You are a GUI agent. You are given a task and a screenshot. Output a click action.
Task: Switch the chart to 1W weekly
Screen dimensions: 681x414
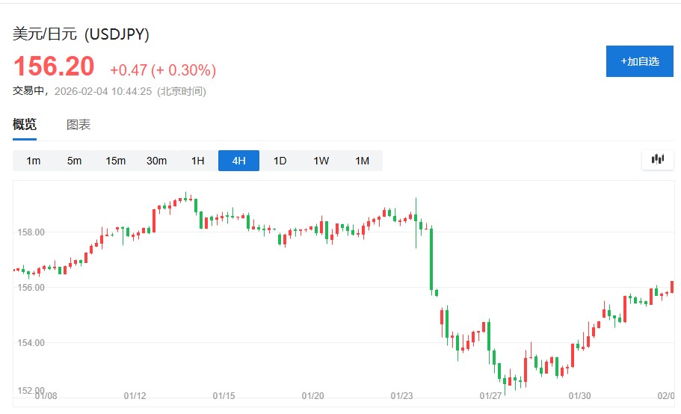321,161
